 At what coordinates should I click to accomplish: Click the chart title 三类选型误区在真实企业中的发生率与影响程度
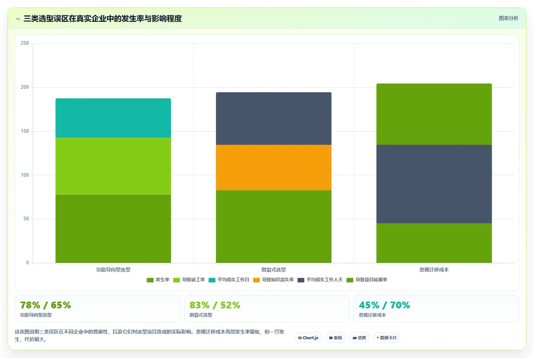click(103, 18)
